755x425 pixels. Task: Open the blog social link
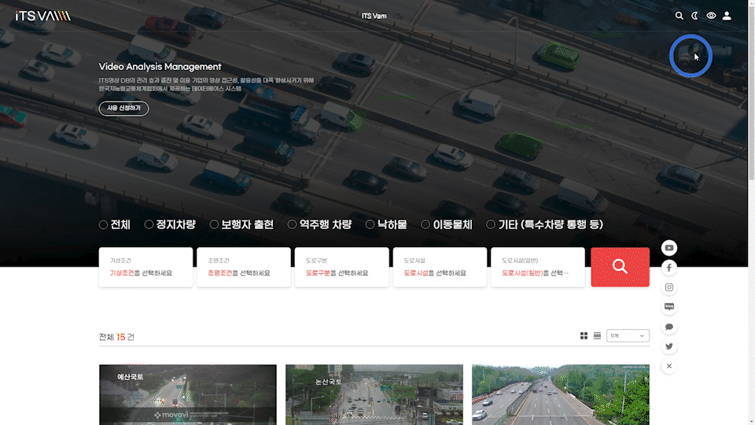pos(668,307)
